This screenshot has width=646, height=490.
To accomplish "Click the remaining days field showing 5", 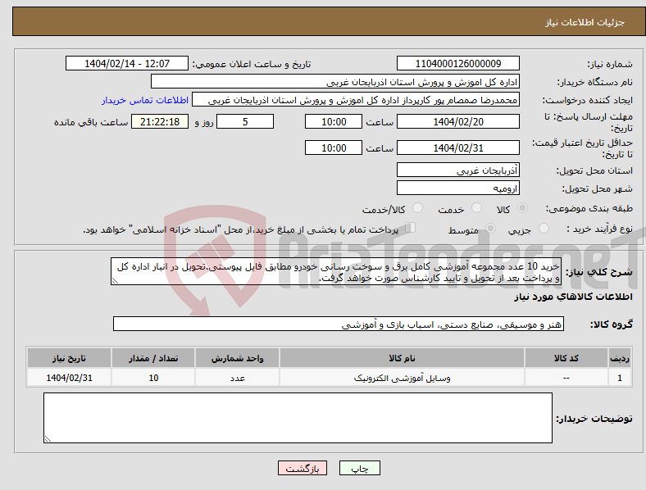I will pos(245,121).
